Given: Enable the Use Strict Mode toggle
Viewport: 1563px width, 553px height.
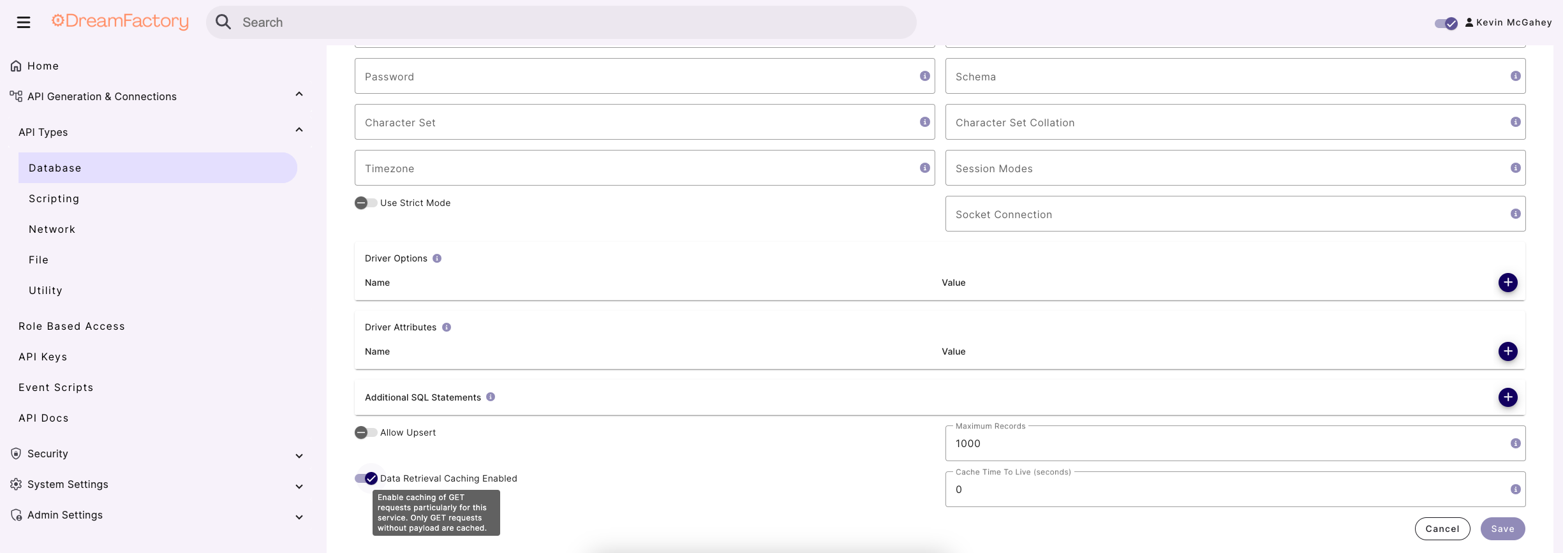Looking at the screenshot, I should tap(366, 203).
